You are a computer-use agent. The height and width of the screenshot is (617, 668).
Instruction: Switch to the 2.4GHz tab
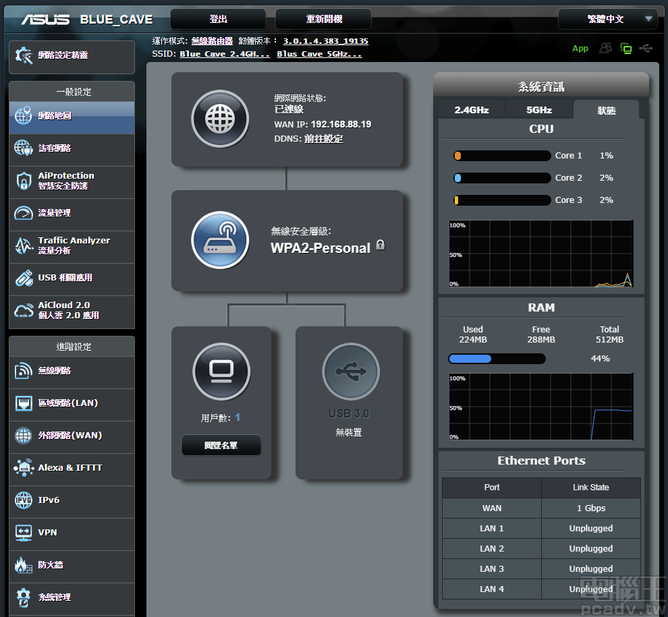click(471, 110)
